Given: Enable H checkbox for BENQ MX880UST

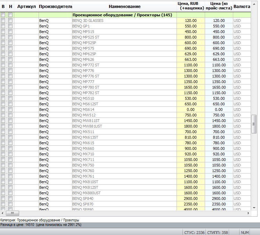Looking at the screenshot, I should coord(10,193).
